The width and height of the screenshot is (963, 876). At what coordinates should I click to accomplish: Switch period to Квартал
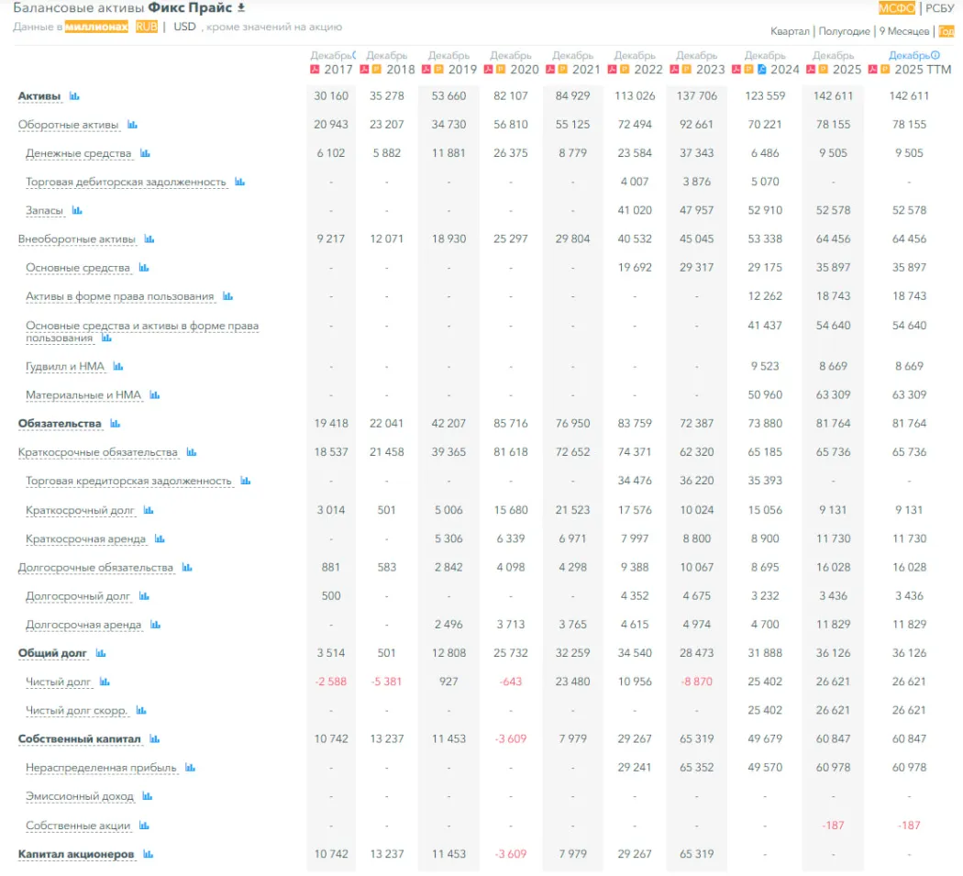[790, 31]
